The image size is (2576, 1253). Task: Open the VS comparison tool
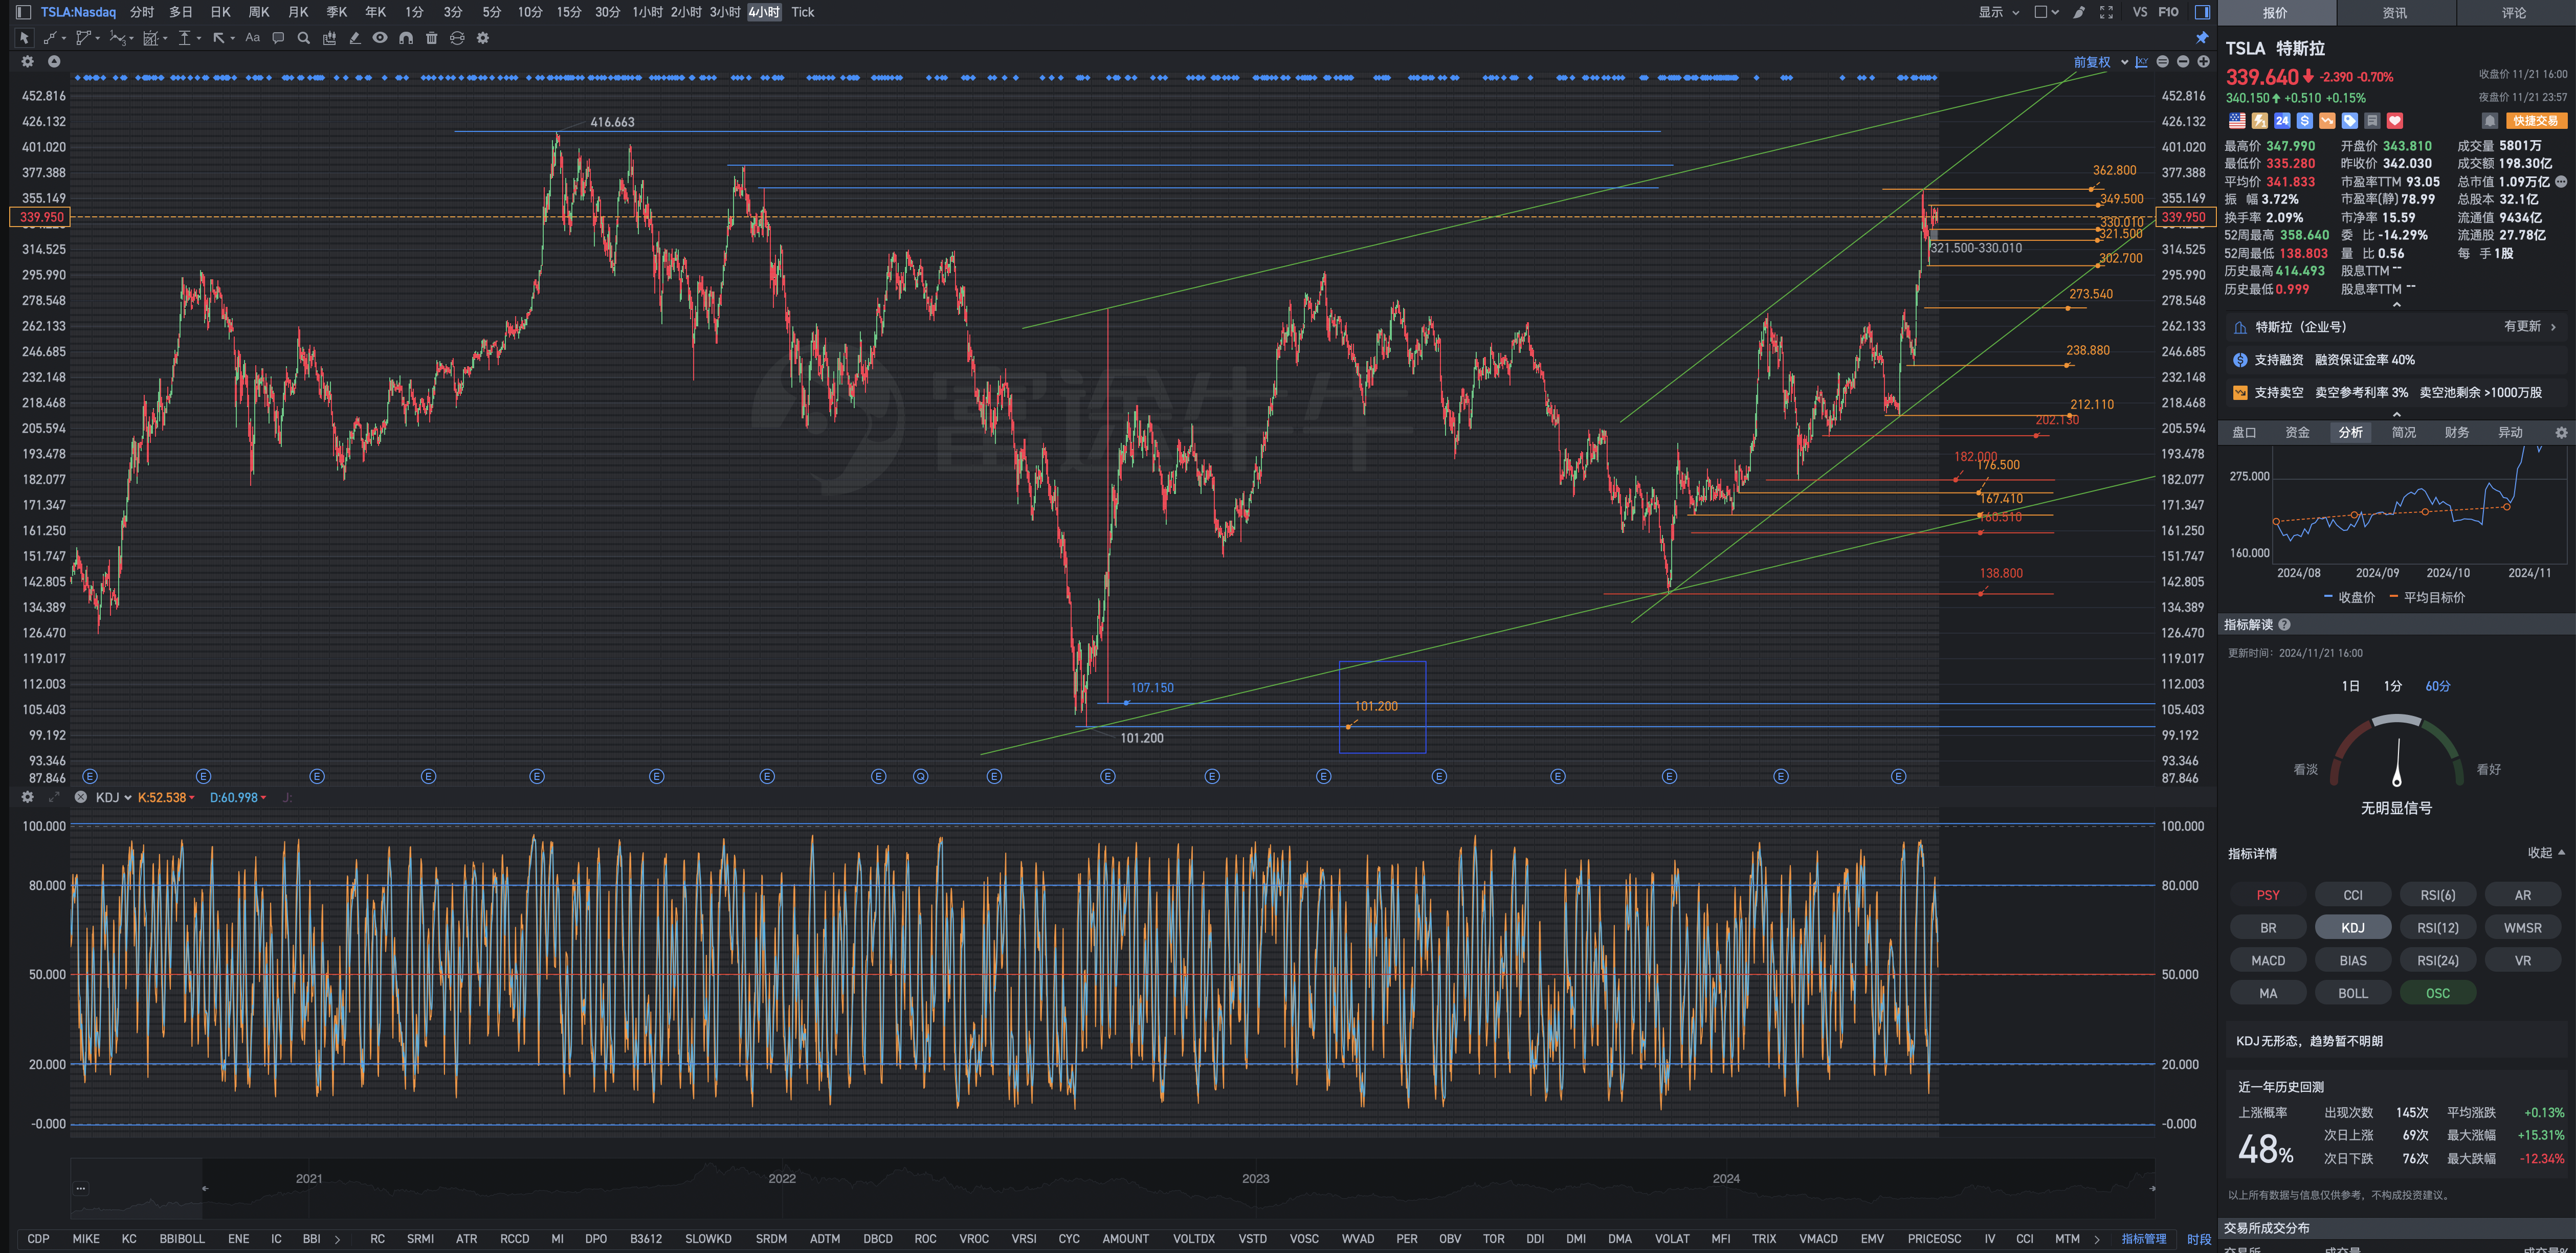pyautogui.click(x=2140, y=12)
